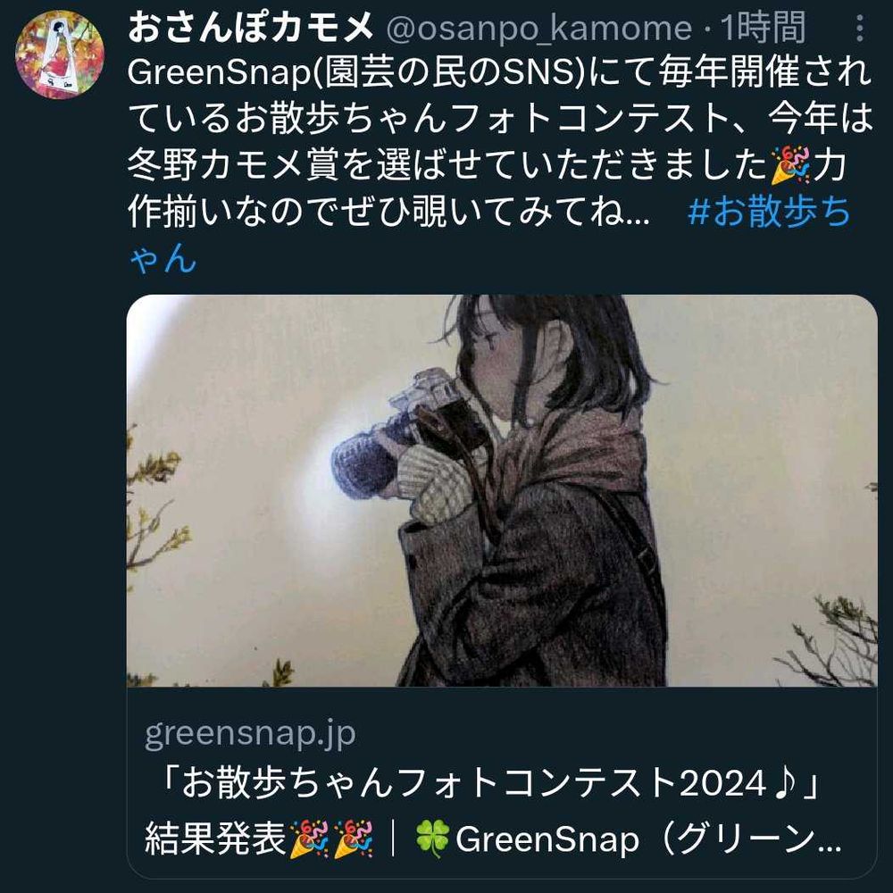This screenshot has height=893, width=893.
Task: Click the party popper emoji in the tweet
Action: point(790,165)
